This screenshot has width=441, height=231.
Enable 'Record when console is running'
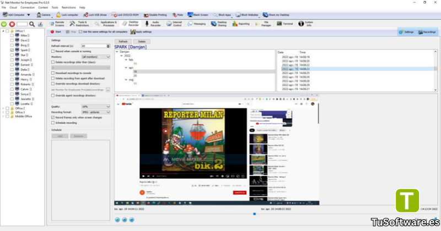[53, 51]
